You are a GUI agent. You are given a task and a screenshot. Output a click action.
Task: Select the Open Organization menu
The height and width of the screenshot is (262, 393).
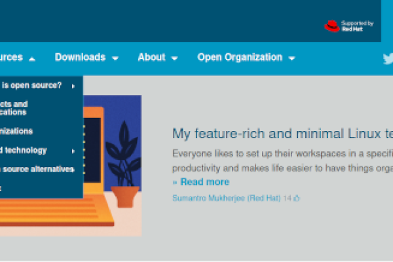(240, 58)
